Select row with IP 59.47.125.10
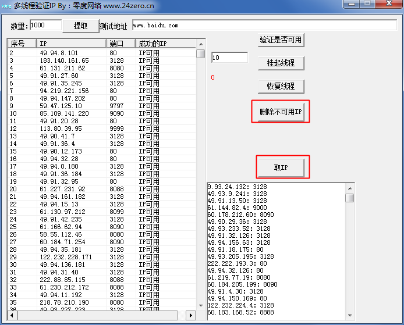404x325 pixels. (102, 106)
